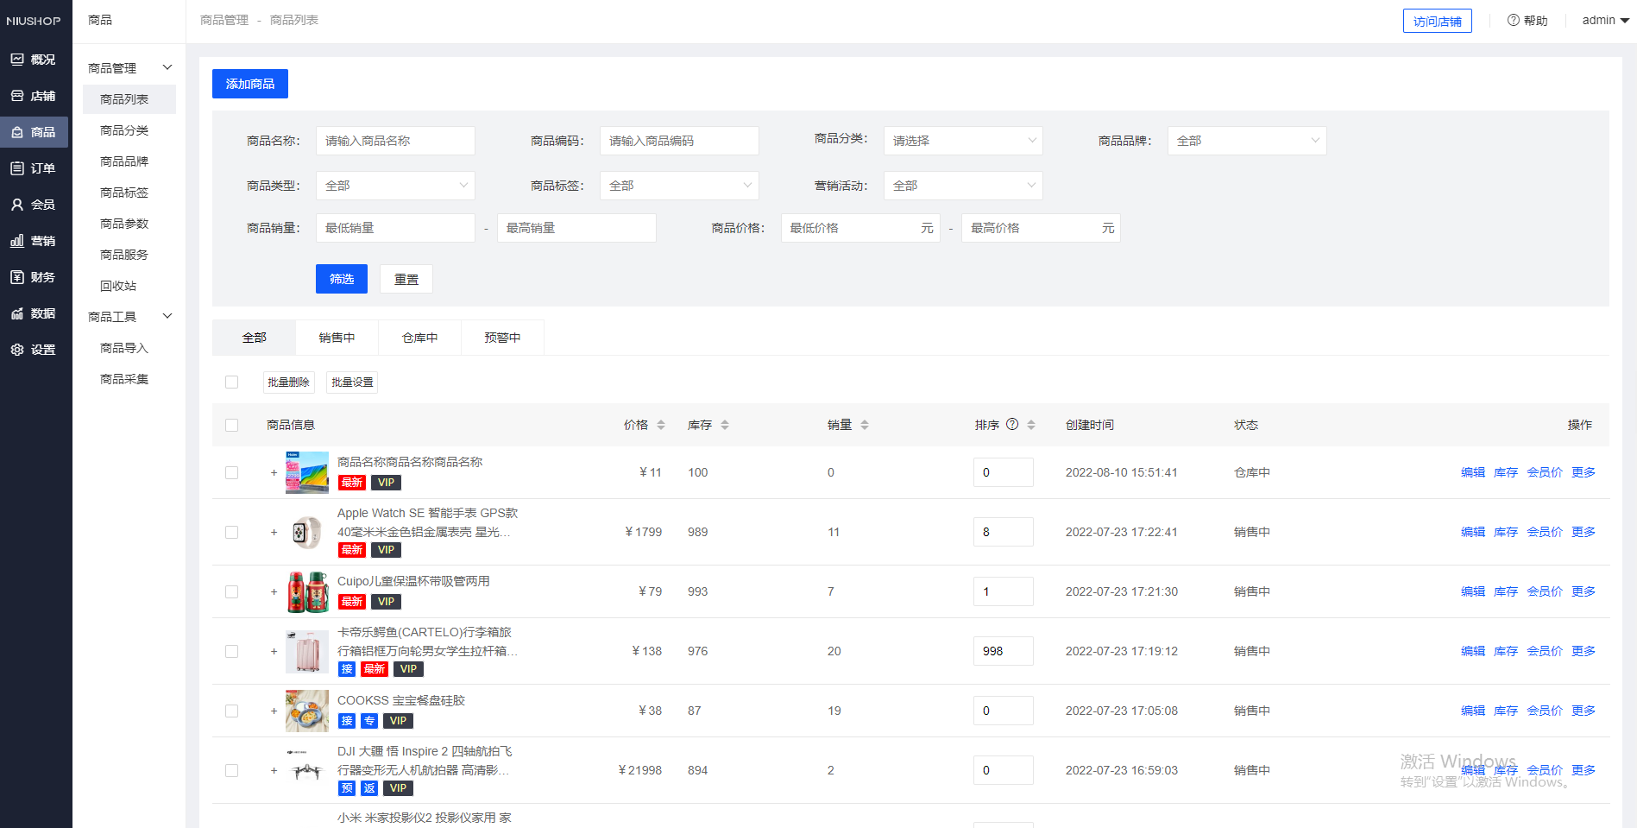Switch to the 销售中 tab

337,337
